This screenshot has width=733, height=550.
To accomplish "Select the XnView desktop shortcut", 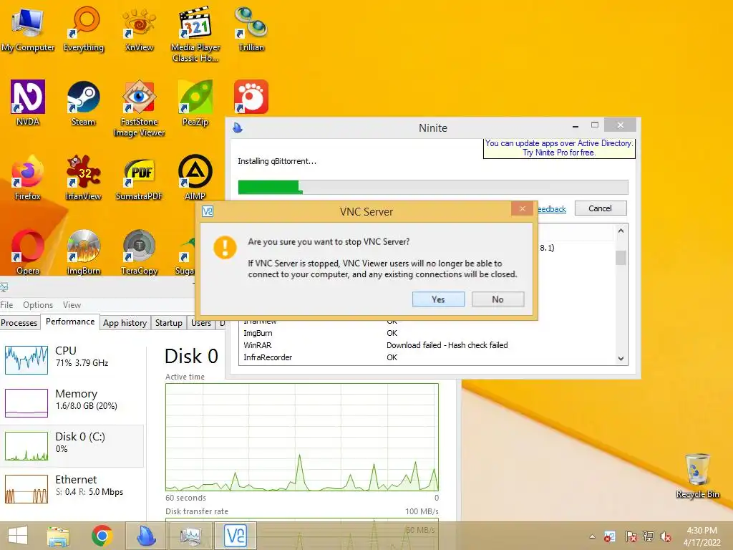I will click(x=140, y=29).
